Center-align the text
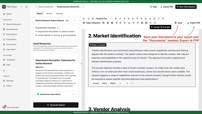This screenshot has width=202, height=114. click(133, 19)
